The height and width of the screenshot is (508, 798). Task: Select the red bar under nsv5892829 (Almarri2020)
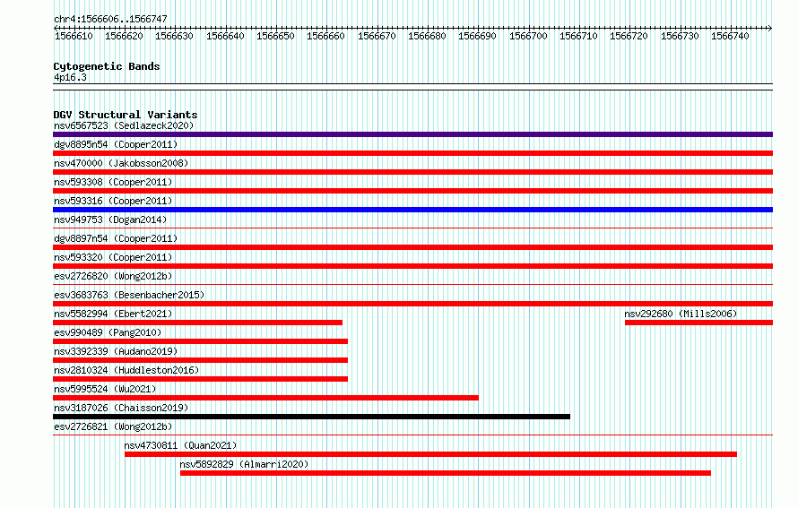446,473
